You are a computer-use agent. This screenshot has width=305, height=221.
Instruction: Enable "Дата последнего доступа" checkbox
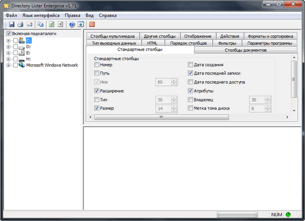(x=191, y=82)
